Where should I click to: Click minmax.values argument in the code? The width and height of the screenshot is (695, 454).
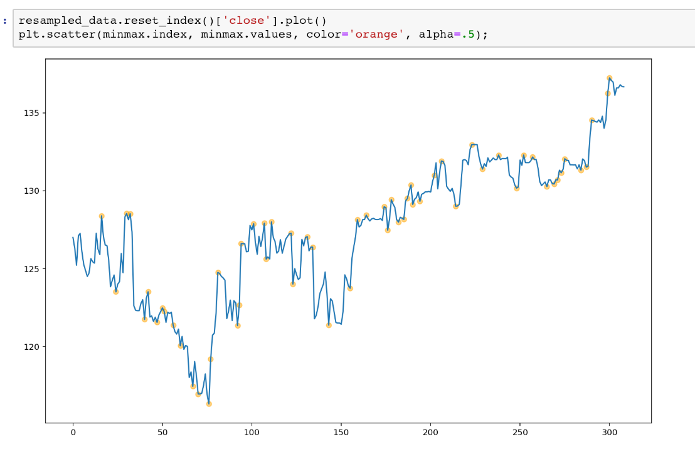coord(247,34)
